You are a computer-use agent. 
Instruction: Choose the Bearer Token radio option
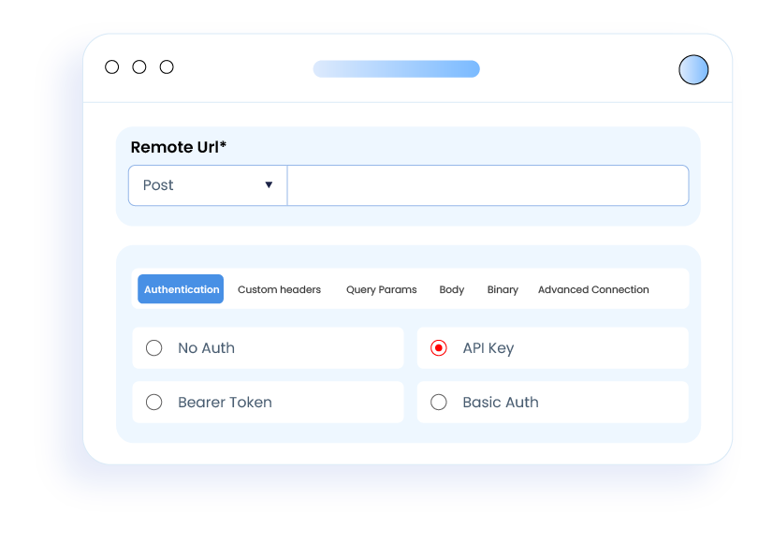pos(154,403)
